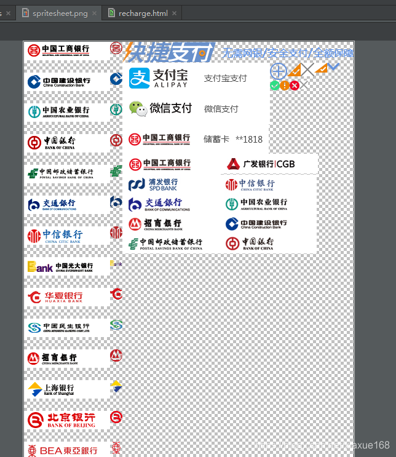396x457 pixels.
Task: Click the 中国建设银行 logo in the bank grid
Action: point(256,224)
